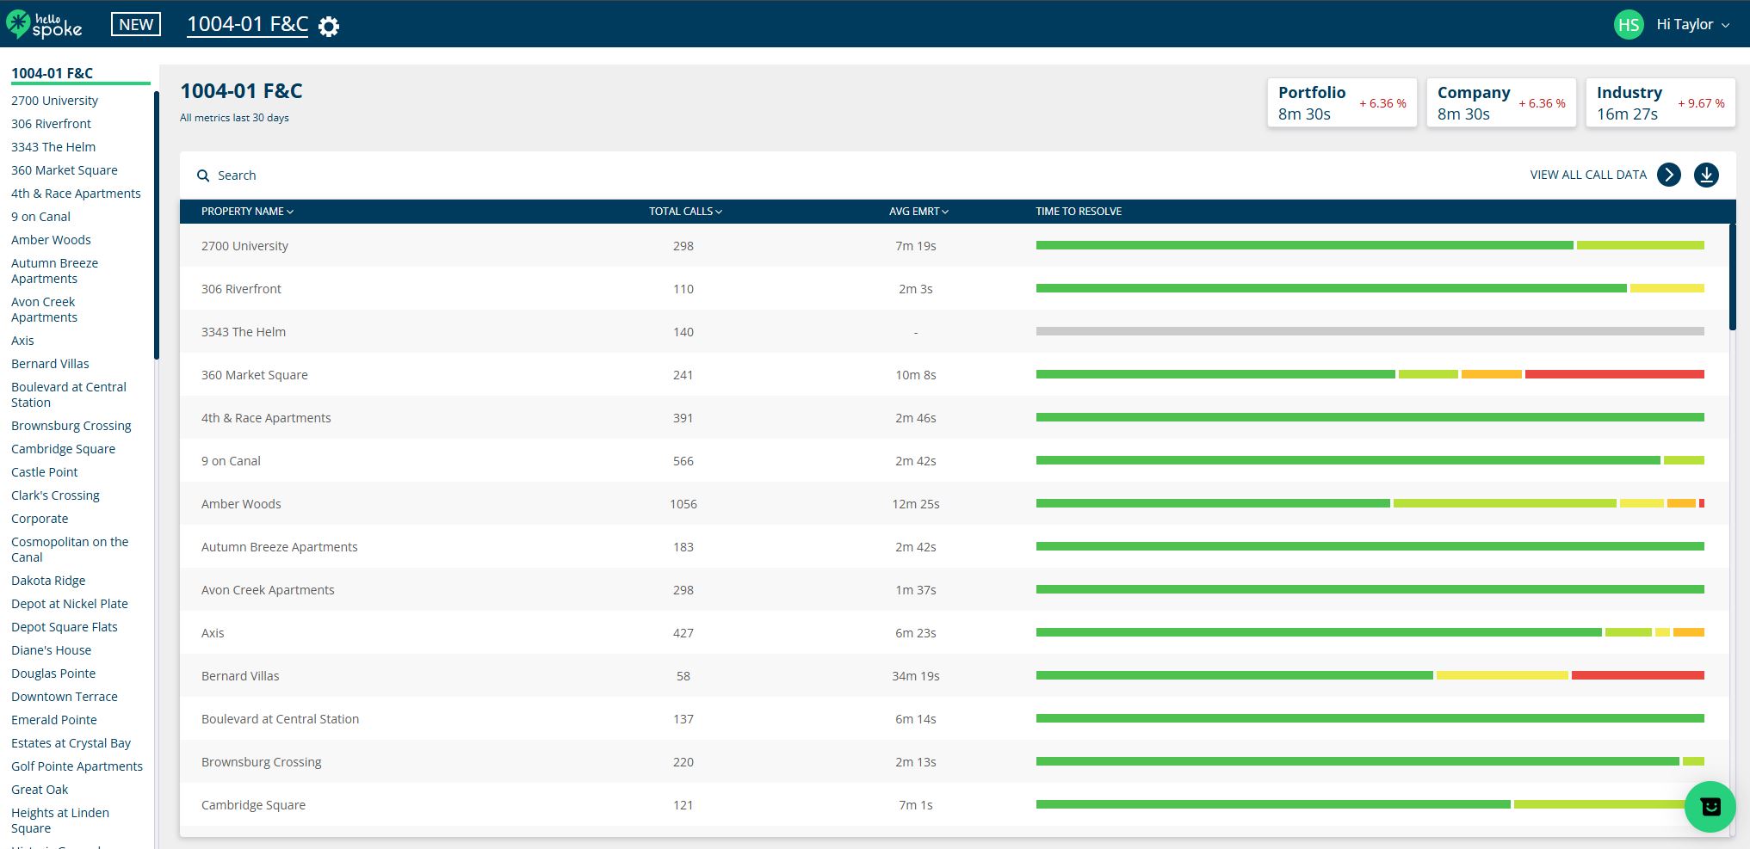This screenshot has width=1750, height=849.
Task: Click Autumn Breeze Apartments table row name
Action: pos(279,547)
